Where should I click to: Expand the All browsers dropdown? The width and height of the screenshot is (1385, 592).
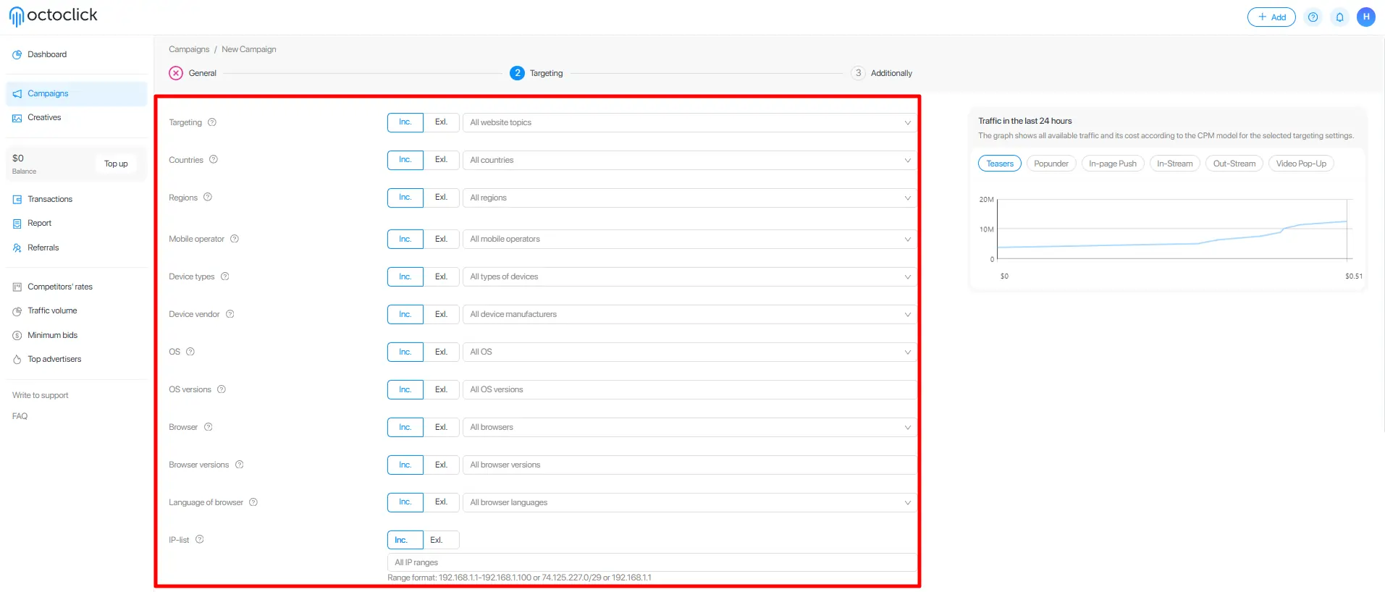[689, 427]
